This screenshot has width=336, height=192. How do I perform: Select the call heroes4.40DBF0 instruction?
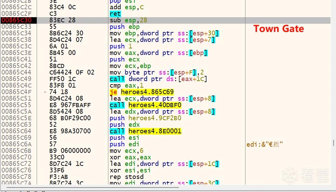pos(145,105)
